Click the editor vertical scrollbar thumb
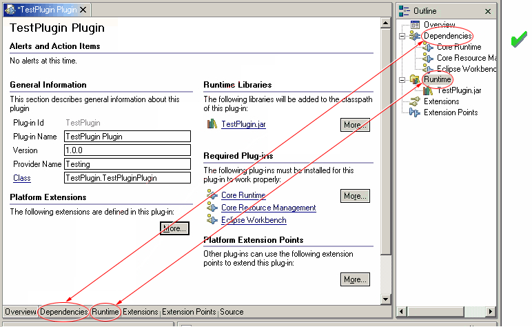The image size is (532, 327). pyautogui.click(x=385, y=141)
